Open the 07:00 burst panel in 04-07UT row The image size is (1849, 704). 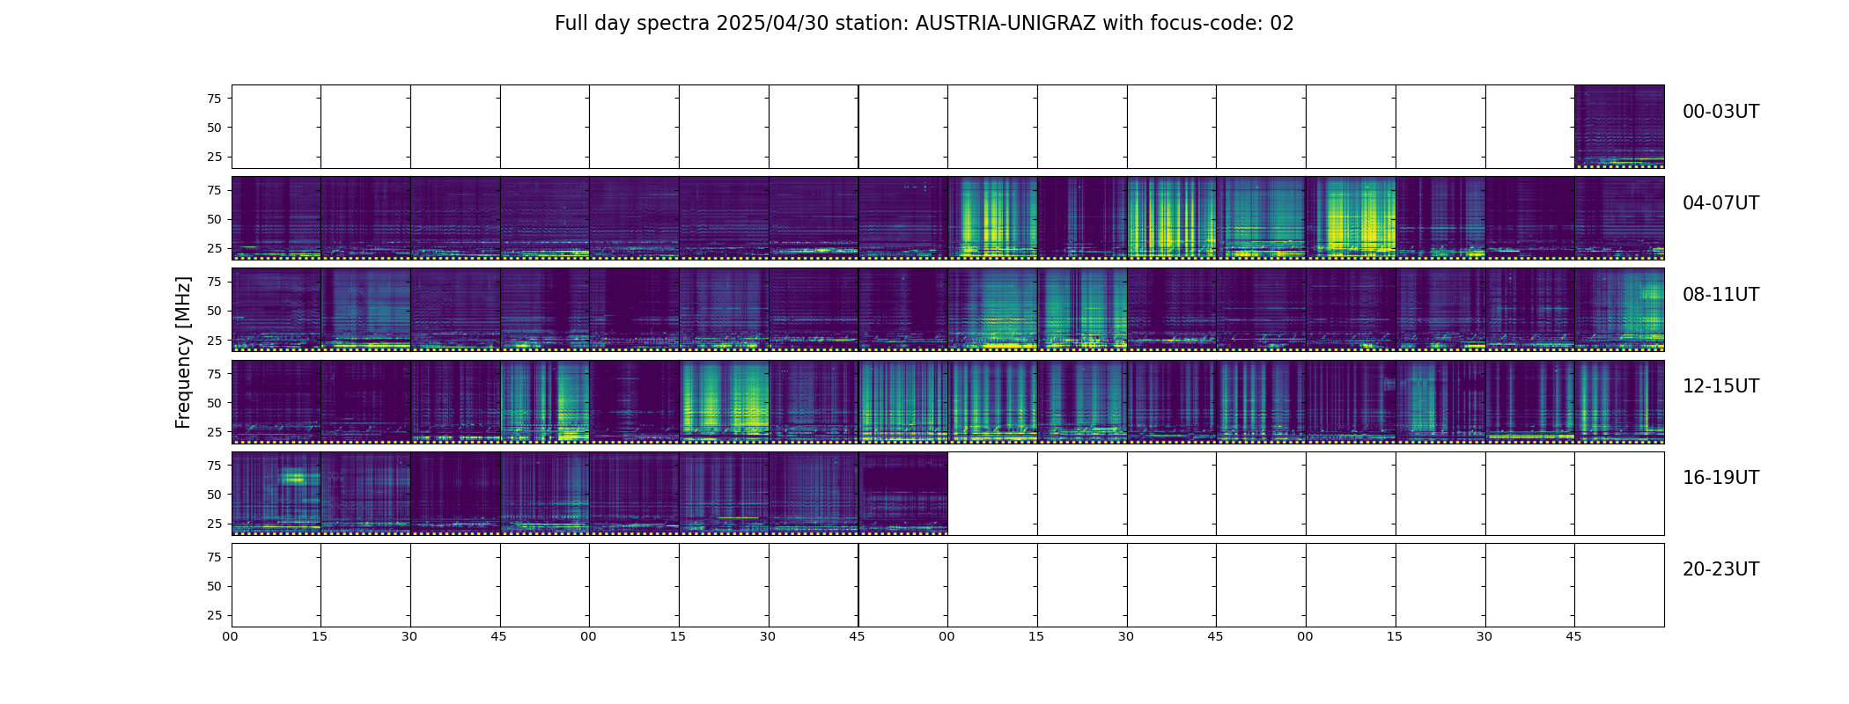1351,218
